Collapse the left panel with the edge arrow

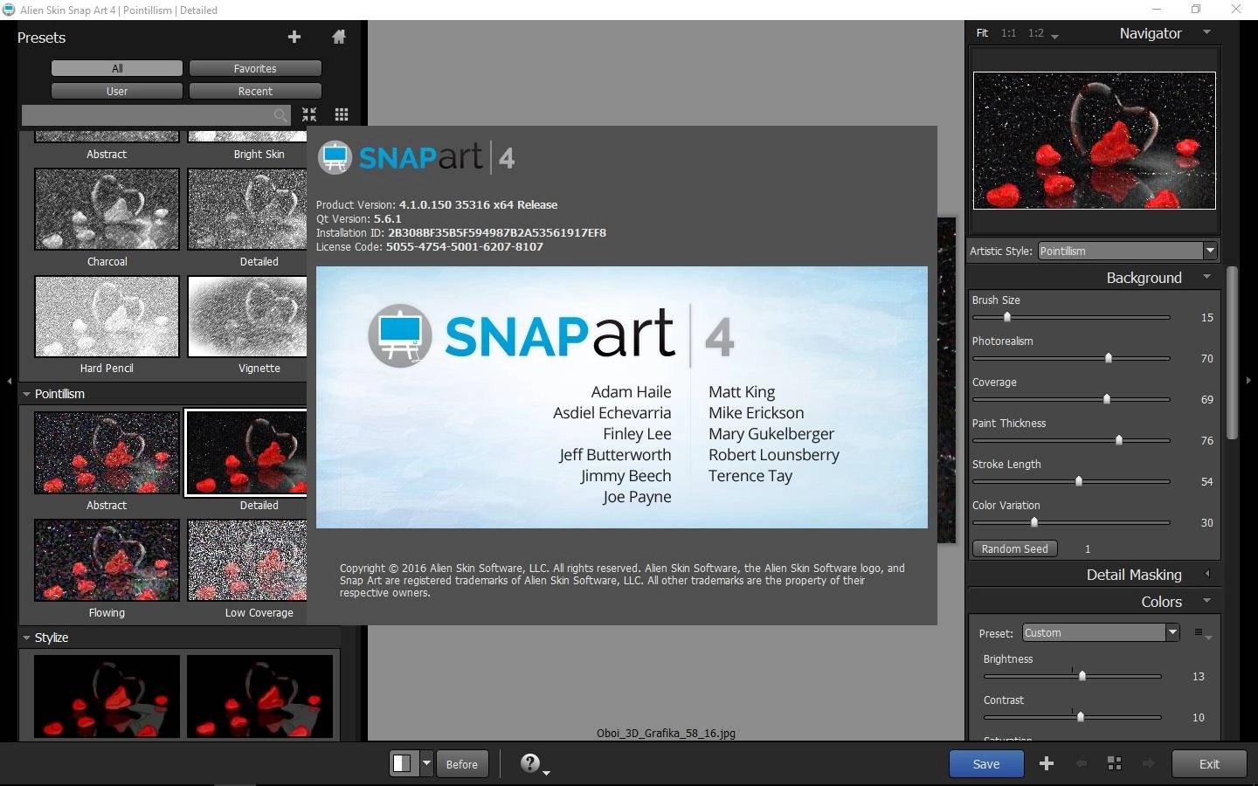pos(9,381)
